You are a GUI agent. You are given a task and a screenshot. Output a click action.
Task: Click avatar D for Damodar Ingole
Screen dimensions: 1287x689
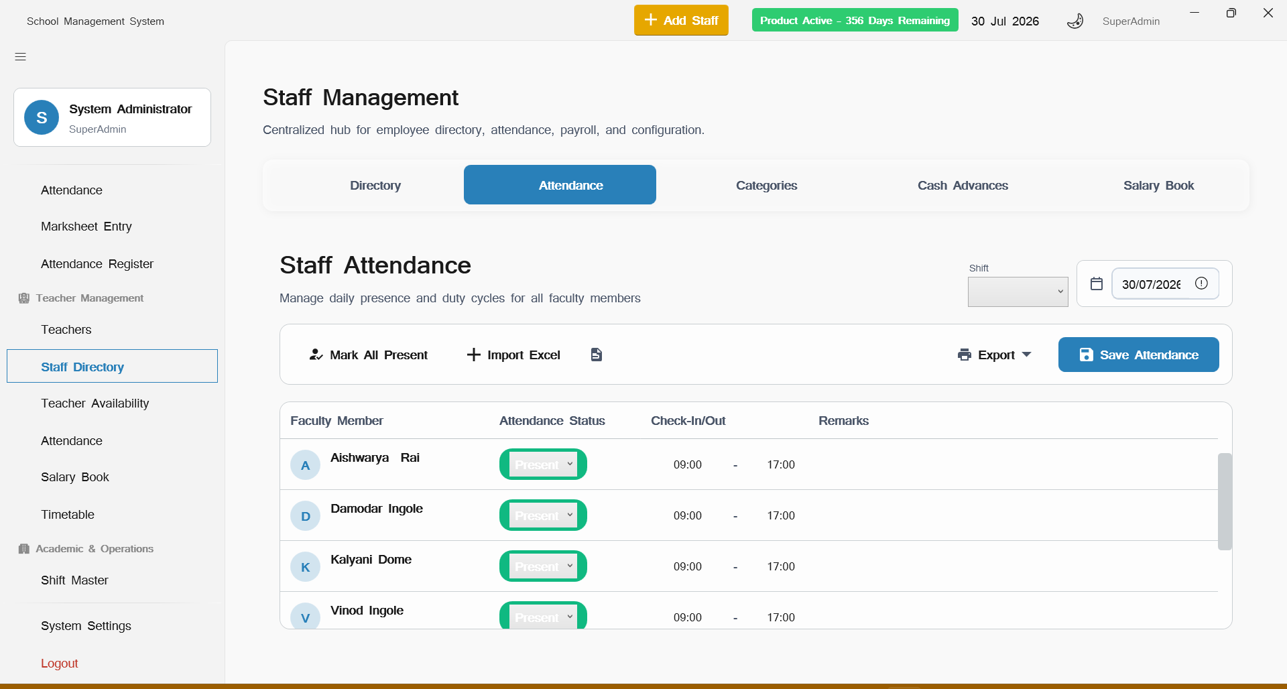305,516
